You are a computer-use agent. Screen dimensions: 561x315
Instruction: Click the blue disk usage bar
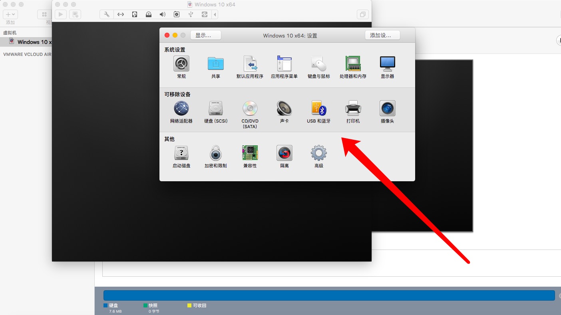pyautogui.click(x=329, y=295)
